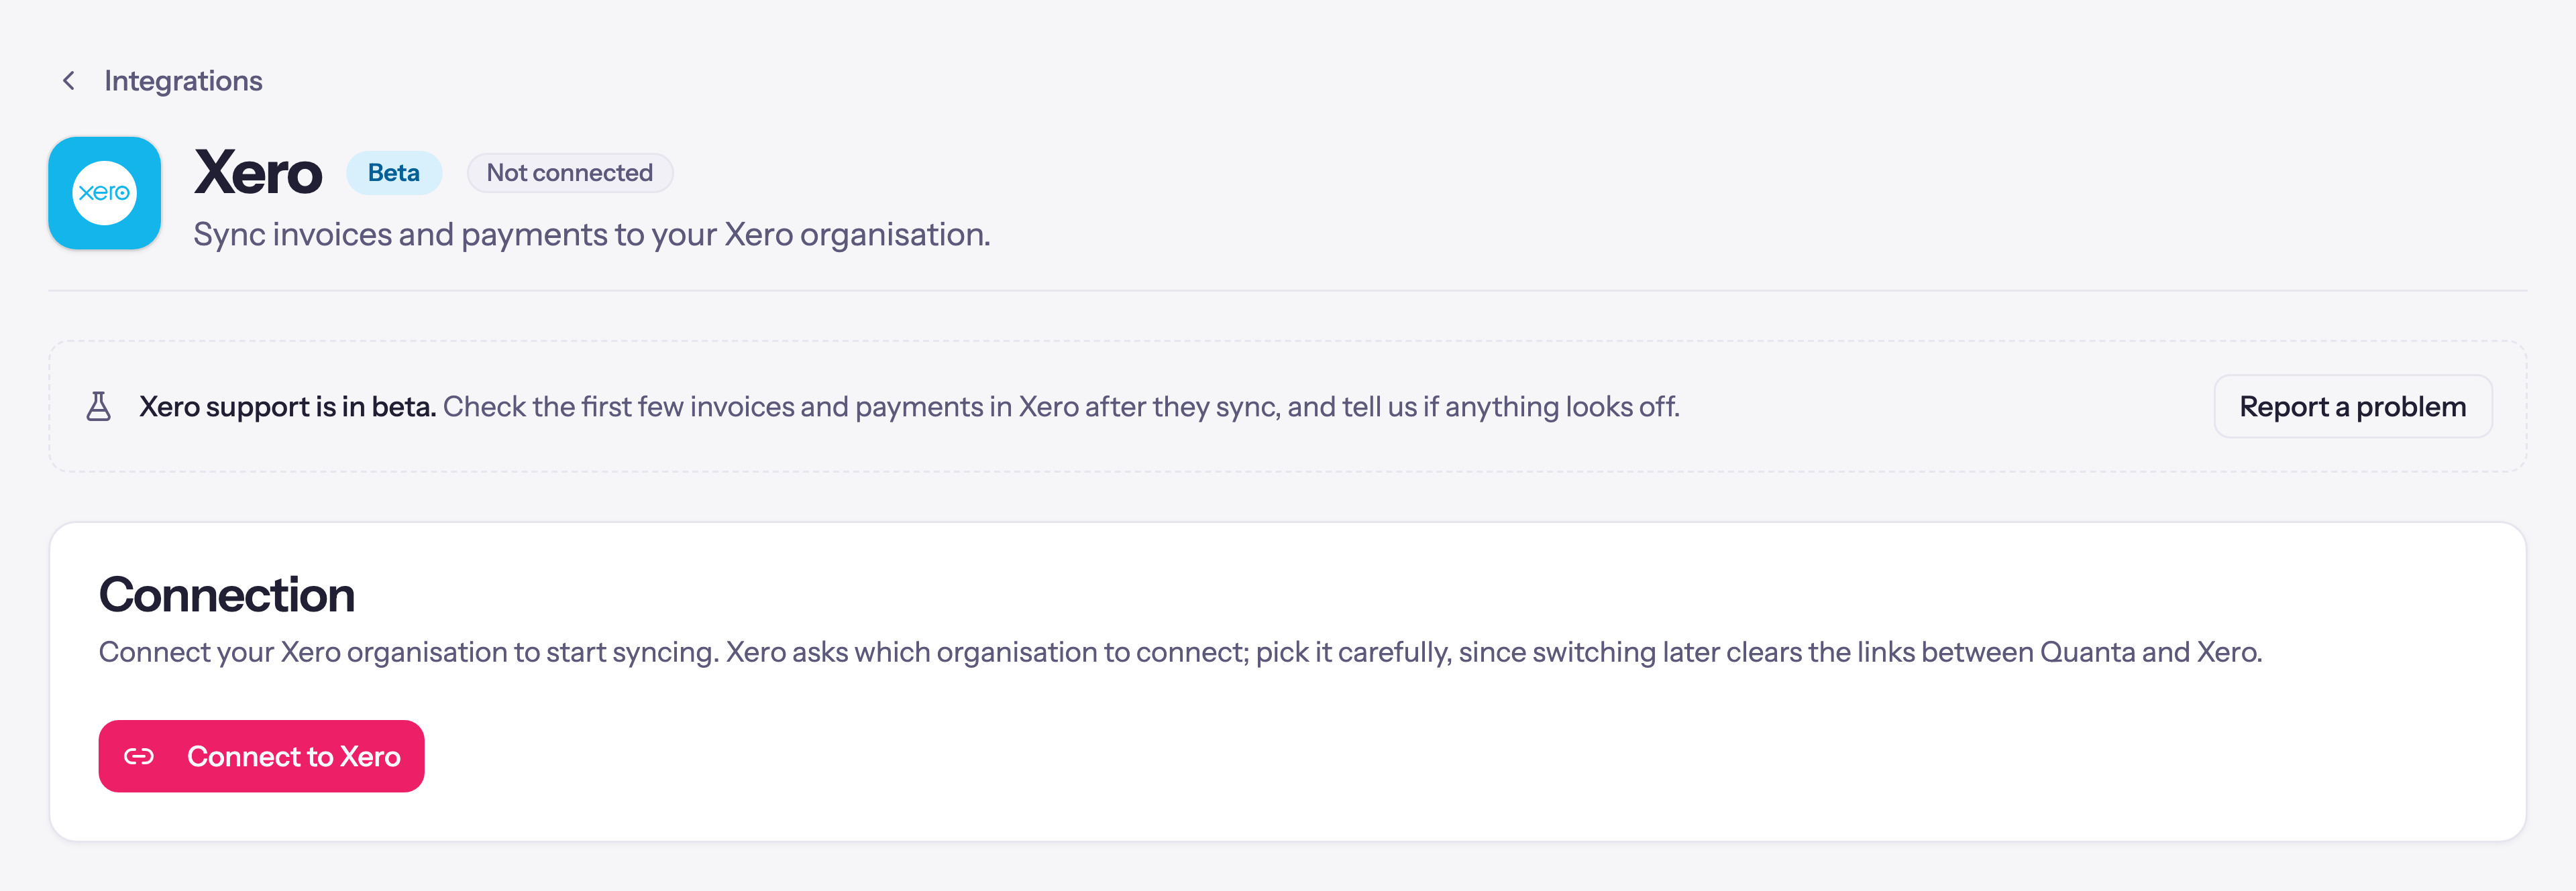The image size is (2576, 891).
Task: Click the back chevron arrow beside Integrations
Action: tap(69, 81)
